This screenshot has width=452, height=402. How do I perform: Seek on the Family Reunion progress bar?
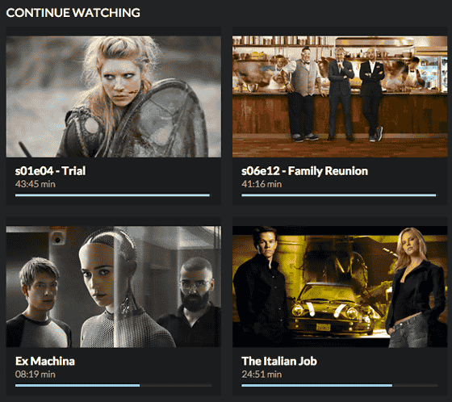(x=339, y=195)
